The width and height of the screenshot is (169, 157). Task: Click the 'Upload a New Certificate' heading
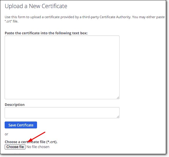click(36, 6)
